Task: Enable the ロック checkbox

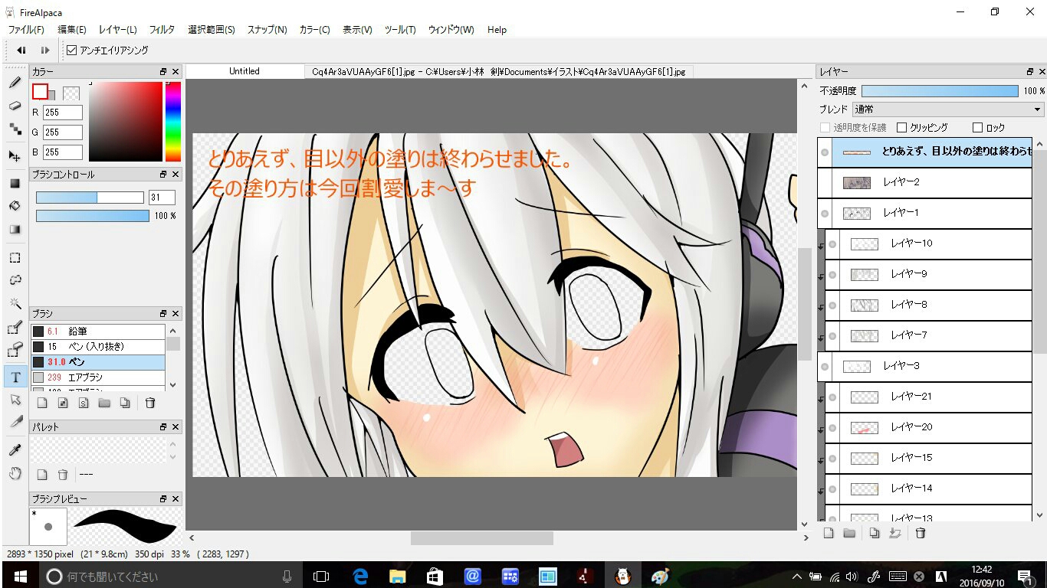Action: pyautogui.click(x=977, y=128)
